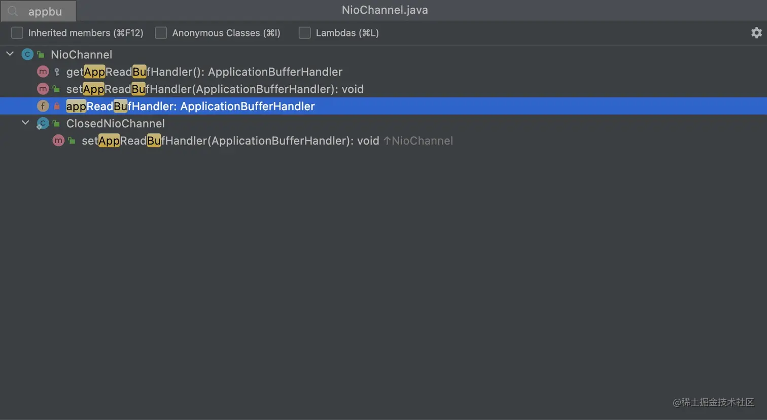The width and height of the screenshot is (767, 420).
Task: Check the Lambdas checkbox
Action: (304, 33)
